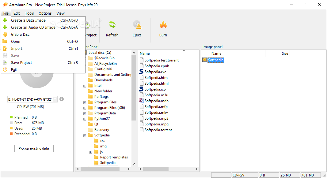327x178 pixels.
Task: Click the plus icon for Create an Audio CD Image
Action: point(5,27)
